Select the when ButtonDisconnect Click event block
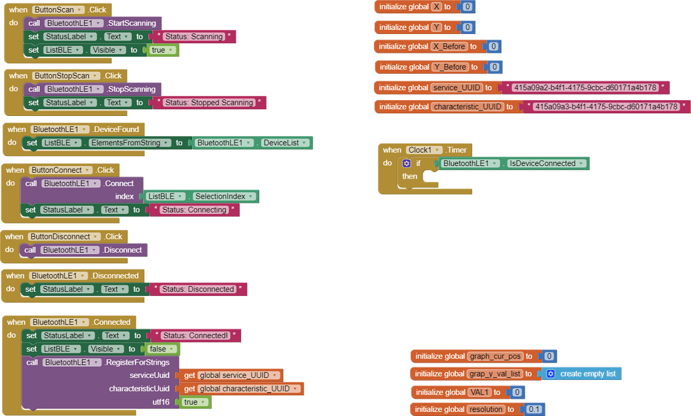The height and width of the screenshot is (416, 691). point(64,237)
